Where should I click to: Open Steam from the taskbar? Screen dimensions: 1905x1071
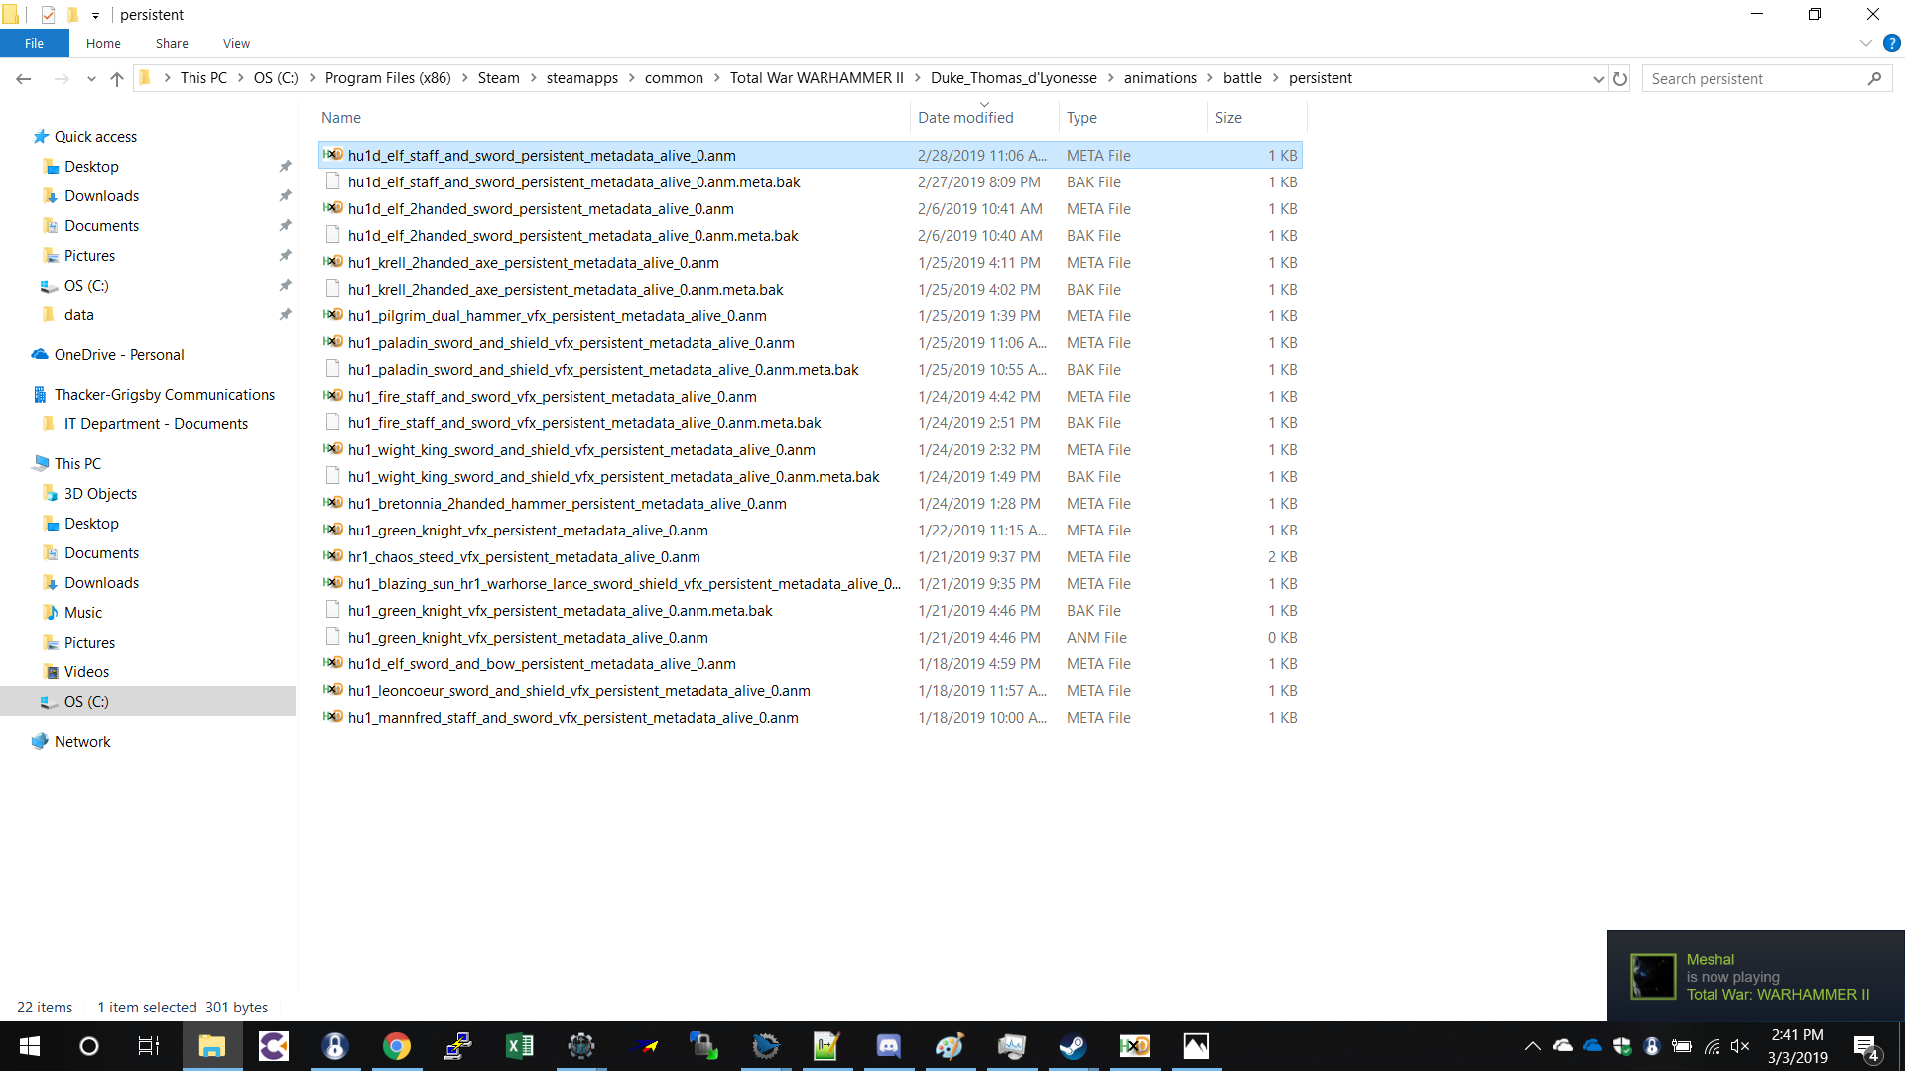(x=1073, y=1046)
